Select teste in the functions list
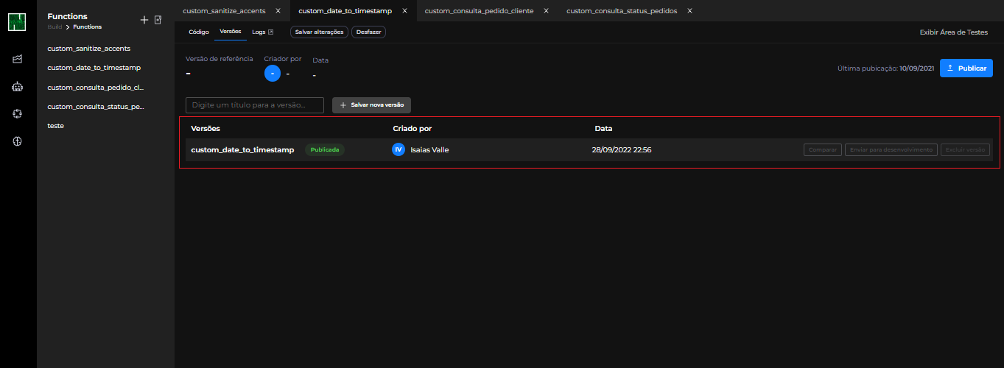The width and height of the screenshot is (1004, 368). tap(55, 126)
